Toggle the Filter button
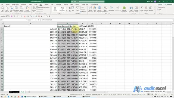 click(x=77, y=9)
